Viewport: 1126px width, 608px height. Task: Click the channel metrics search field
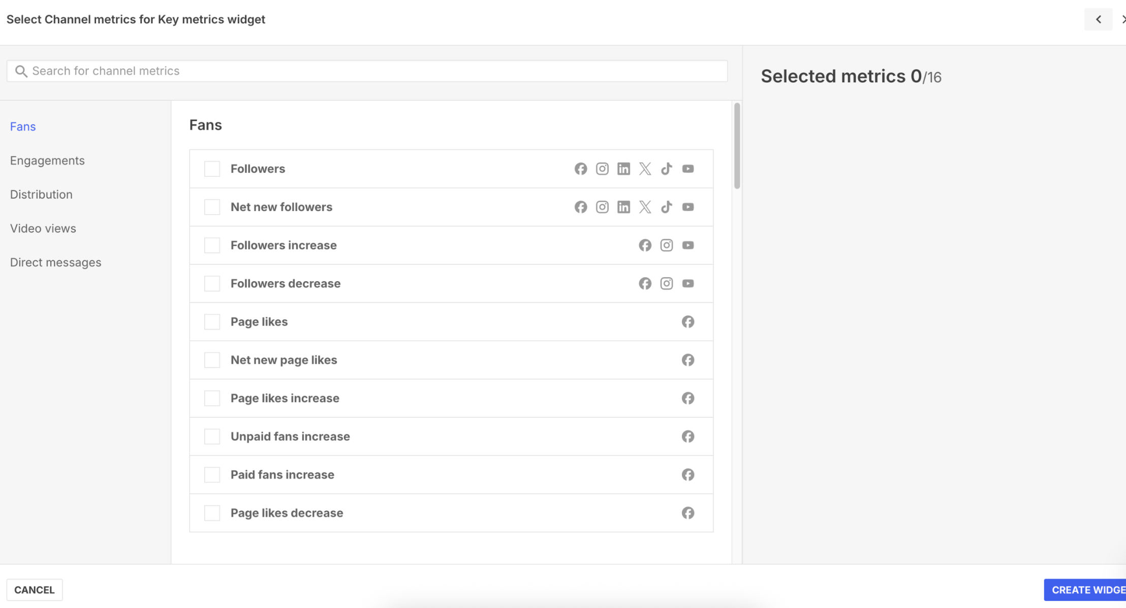(356, 71)
